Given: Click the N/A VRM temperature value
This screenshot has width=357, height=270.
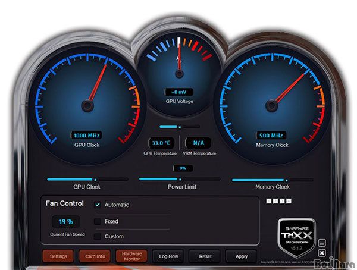Looking at the screenshot, I should click(x=198, y=143).
